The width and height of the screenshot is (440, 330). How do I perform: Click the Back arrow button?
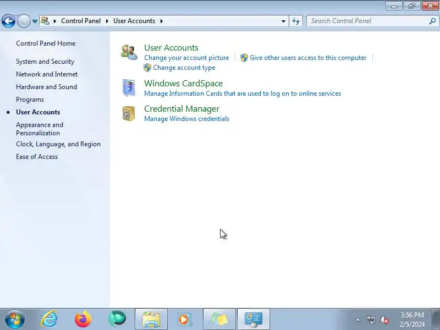pyautogui.click(x=8, y=21)
